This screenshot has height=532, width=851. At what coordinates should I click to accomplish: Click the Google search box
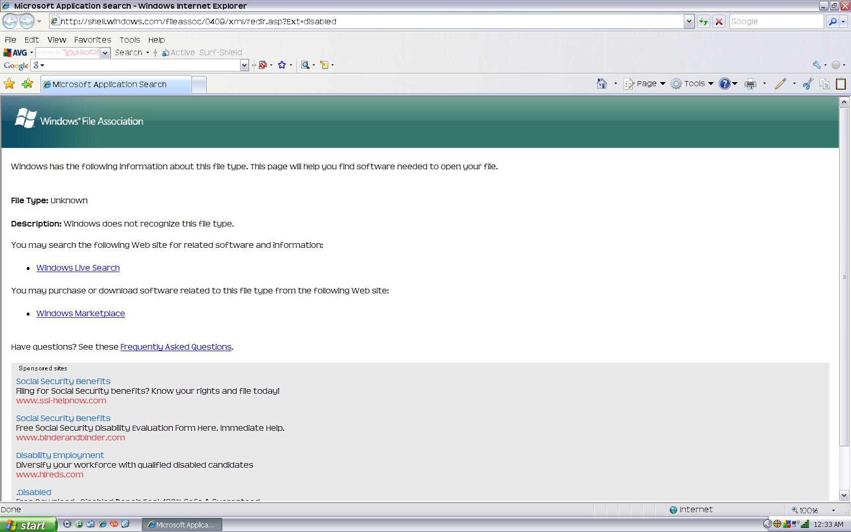pos(776,21)
